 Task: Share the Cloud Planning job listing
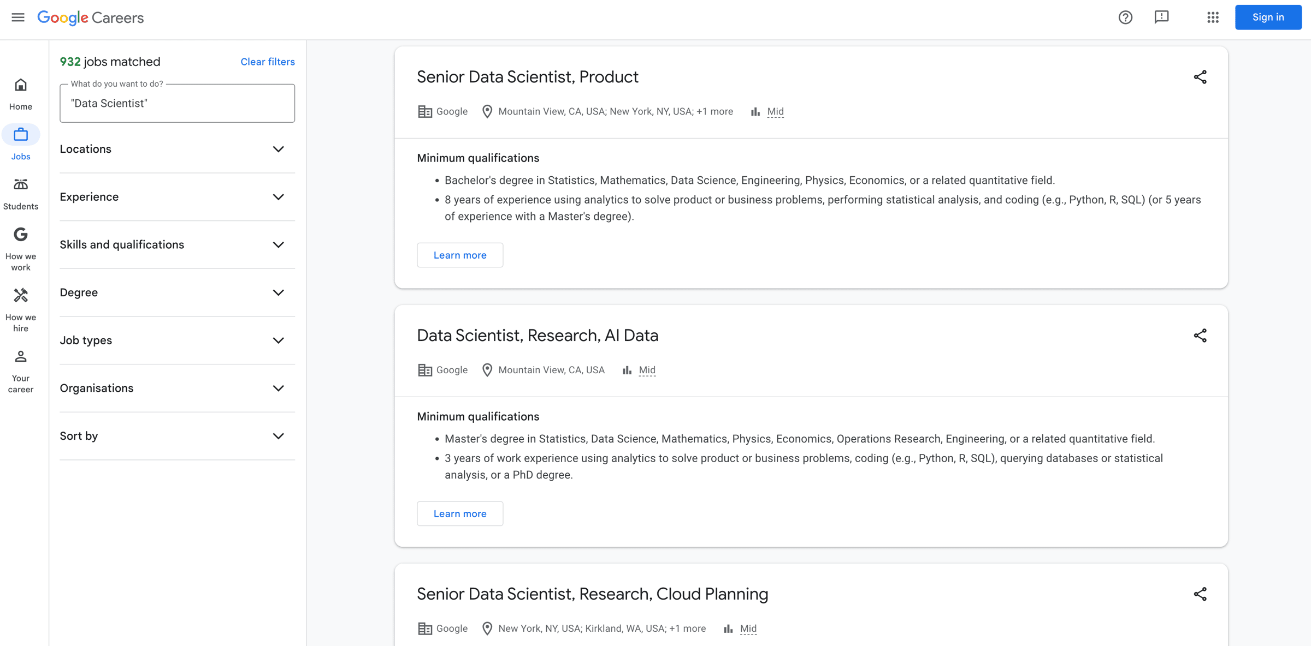point(1200,594)
